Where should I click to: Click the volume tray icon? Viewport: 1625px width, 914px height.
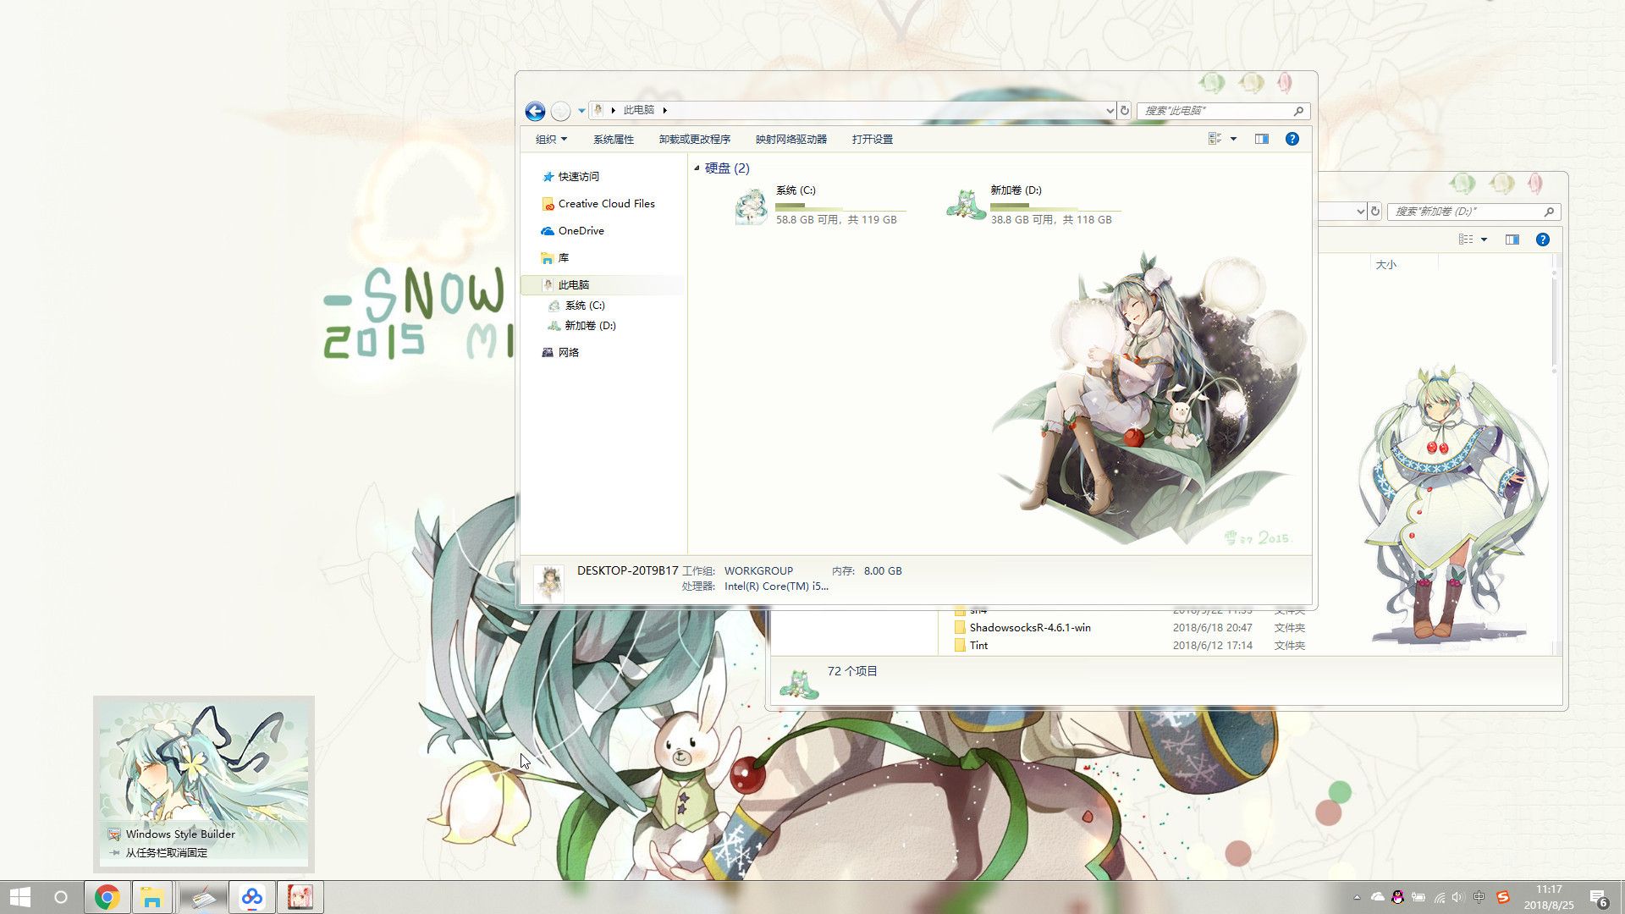coord(1457,897)
